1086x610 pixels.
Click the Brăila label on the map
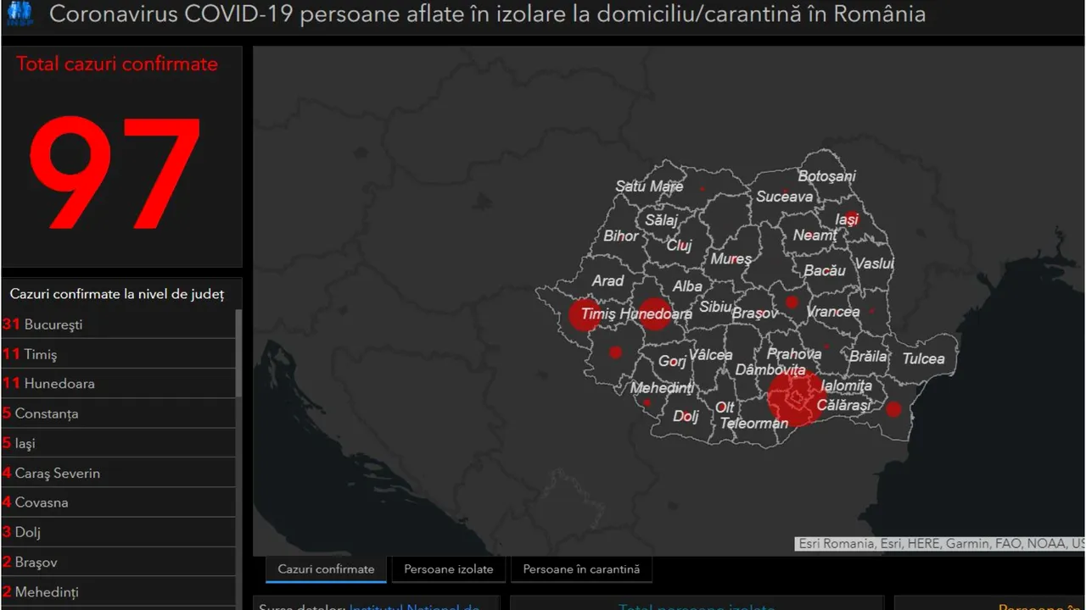[x=867, y=356]
